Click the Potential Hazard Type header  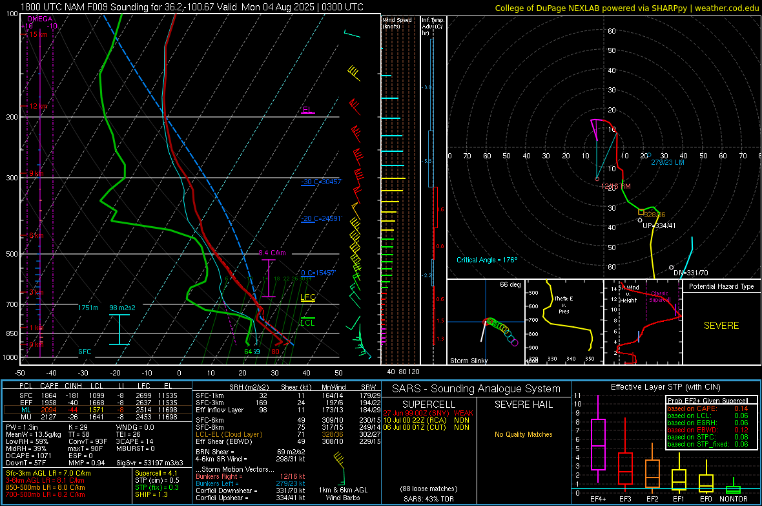click(x=721, y=286)
